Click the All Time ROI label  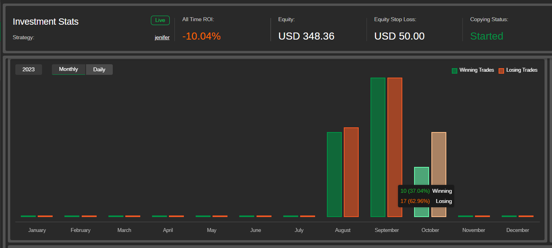coord(198,19)
